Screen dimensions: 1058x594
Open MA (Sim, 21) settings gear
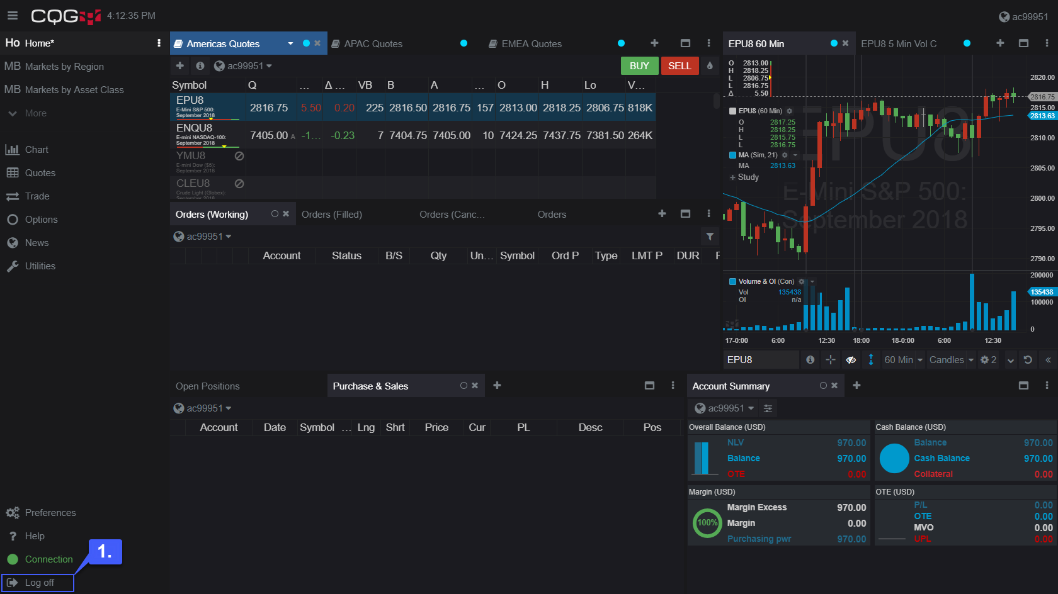785,155
